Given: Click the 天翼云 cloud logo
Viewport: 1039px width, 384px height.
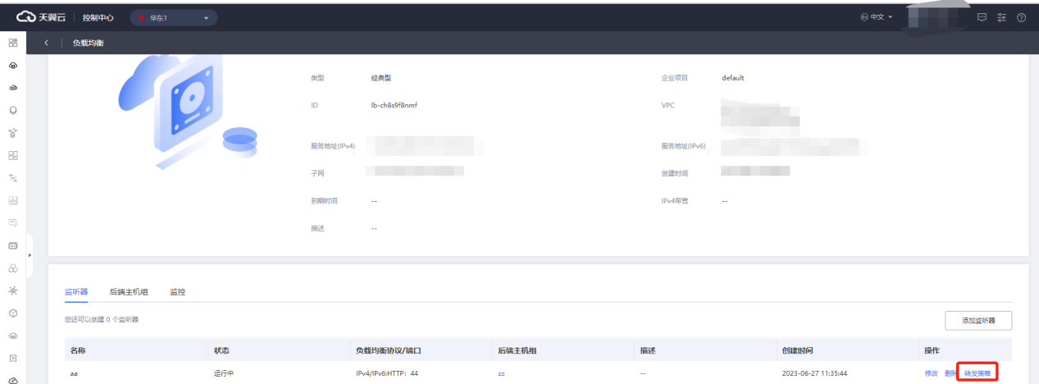Looking at the screenshot, I should [x=41, y=17].
